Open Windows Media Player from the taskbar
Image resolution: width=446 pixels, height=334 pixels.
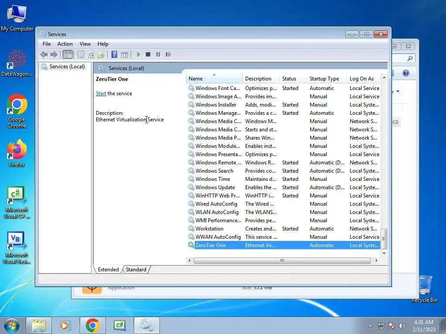65,326
